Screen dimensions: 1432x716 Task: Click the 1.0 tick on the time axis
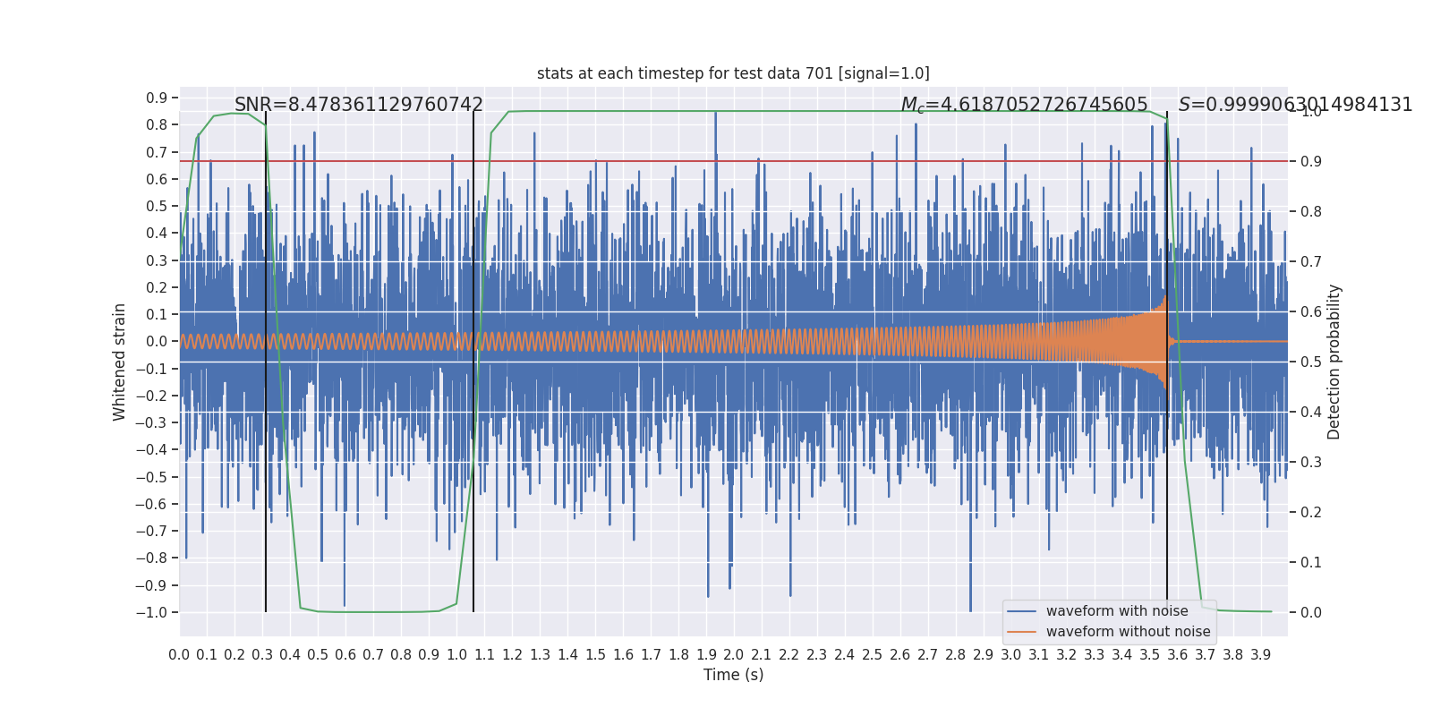click(x=456, y=655)
